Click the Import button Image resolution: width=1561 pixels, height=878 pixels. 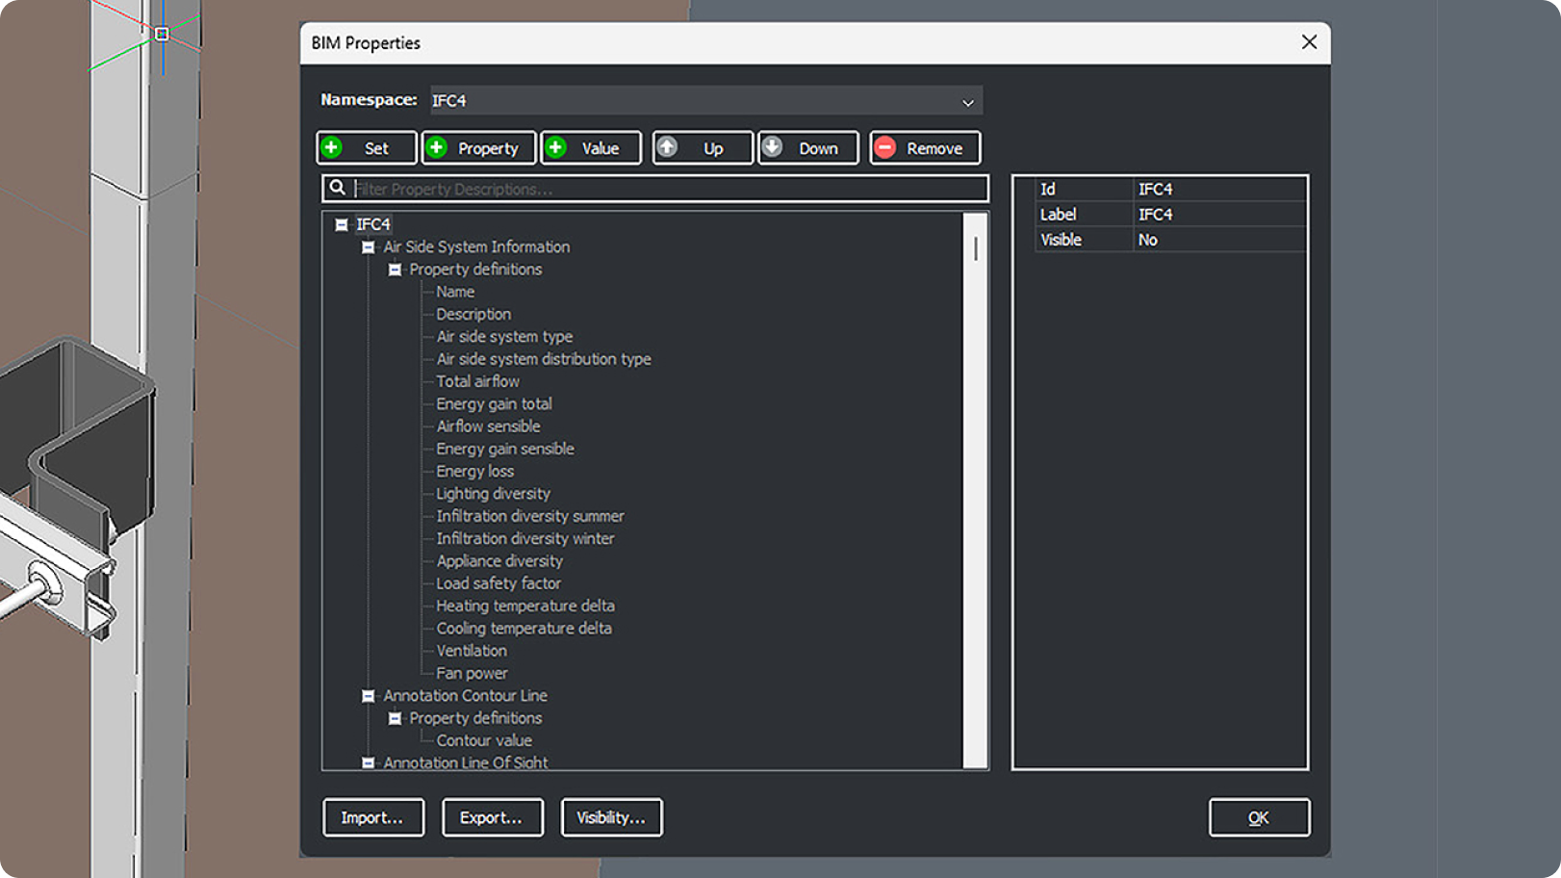click(x=373, y=817)
